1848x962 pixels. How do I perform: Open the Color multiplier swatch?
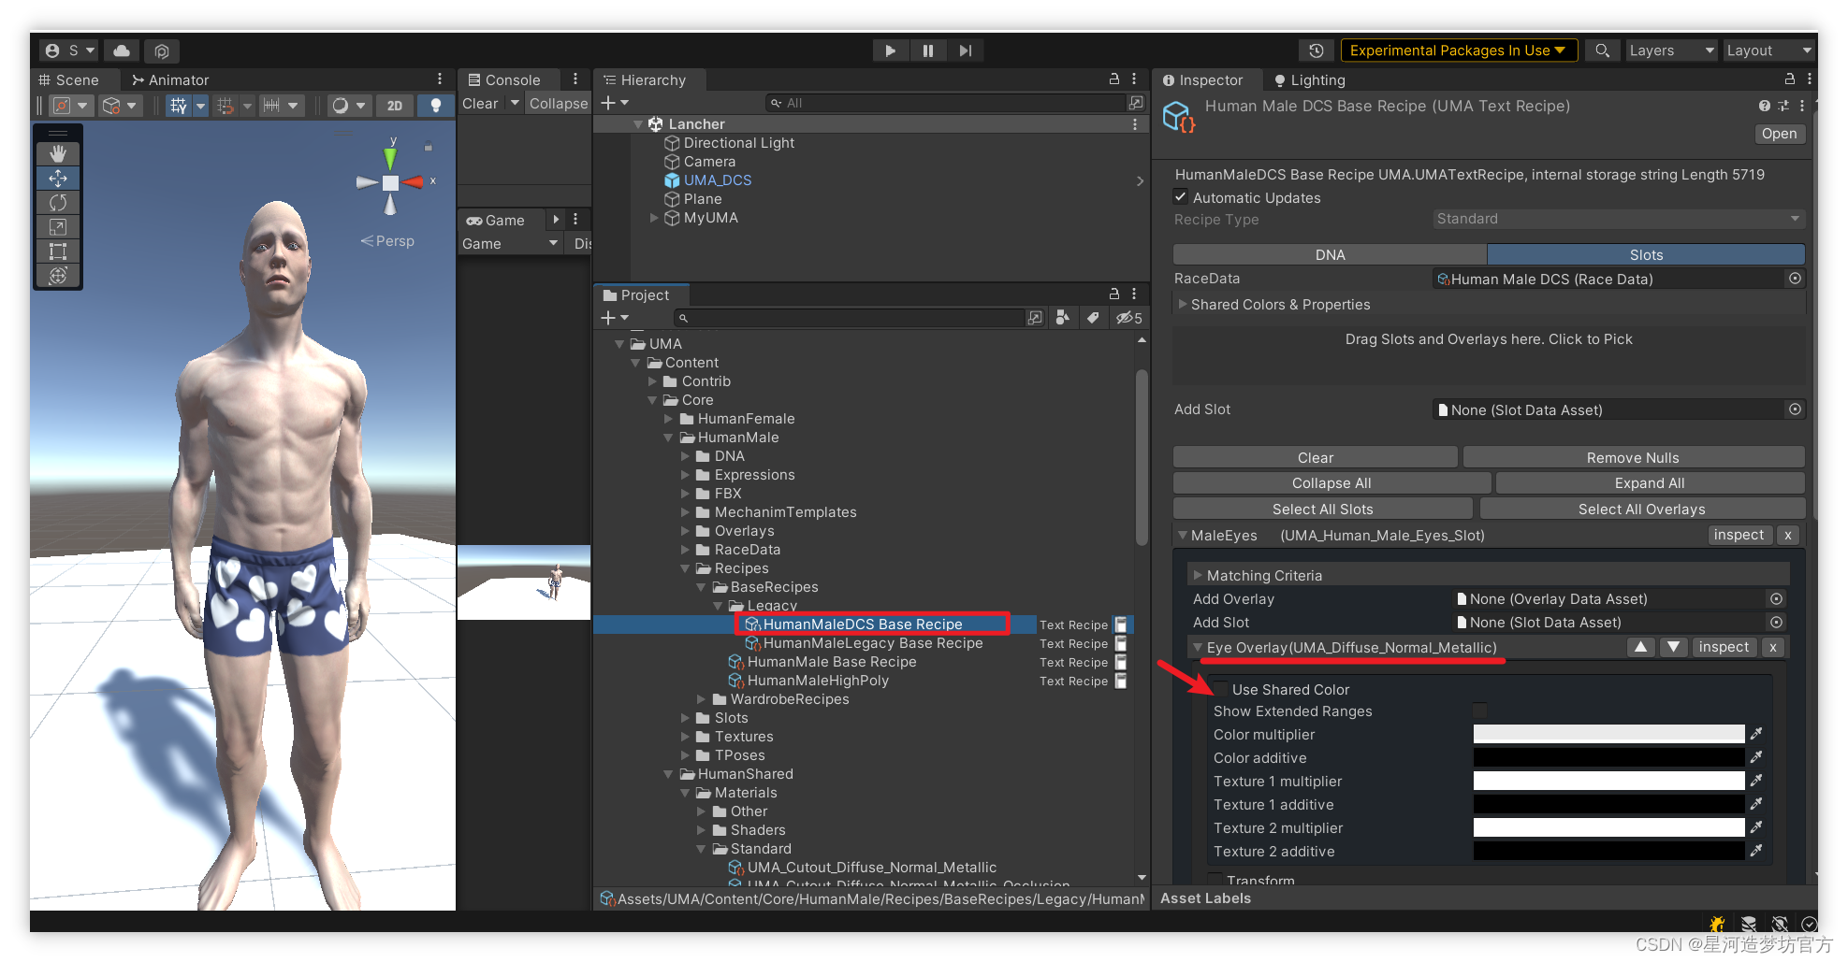coord(1608,734)
